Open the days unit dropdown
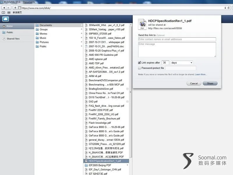233x175 pixels. pos(182,63)
